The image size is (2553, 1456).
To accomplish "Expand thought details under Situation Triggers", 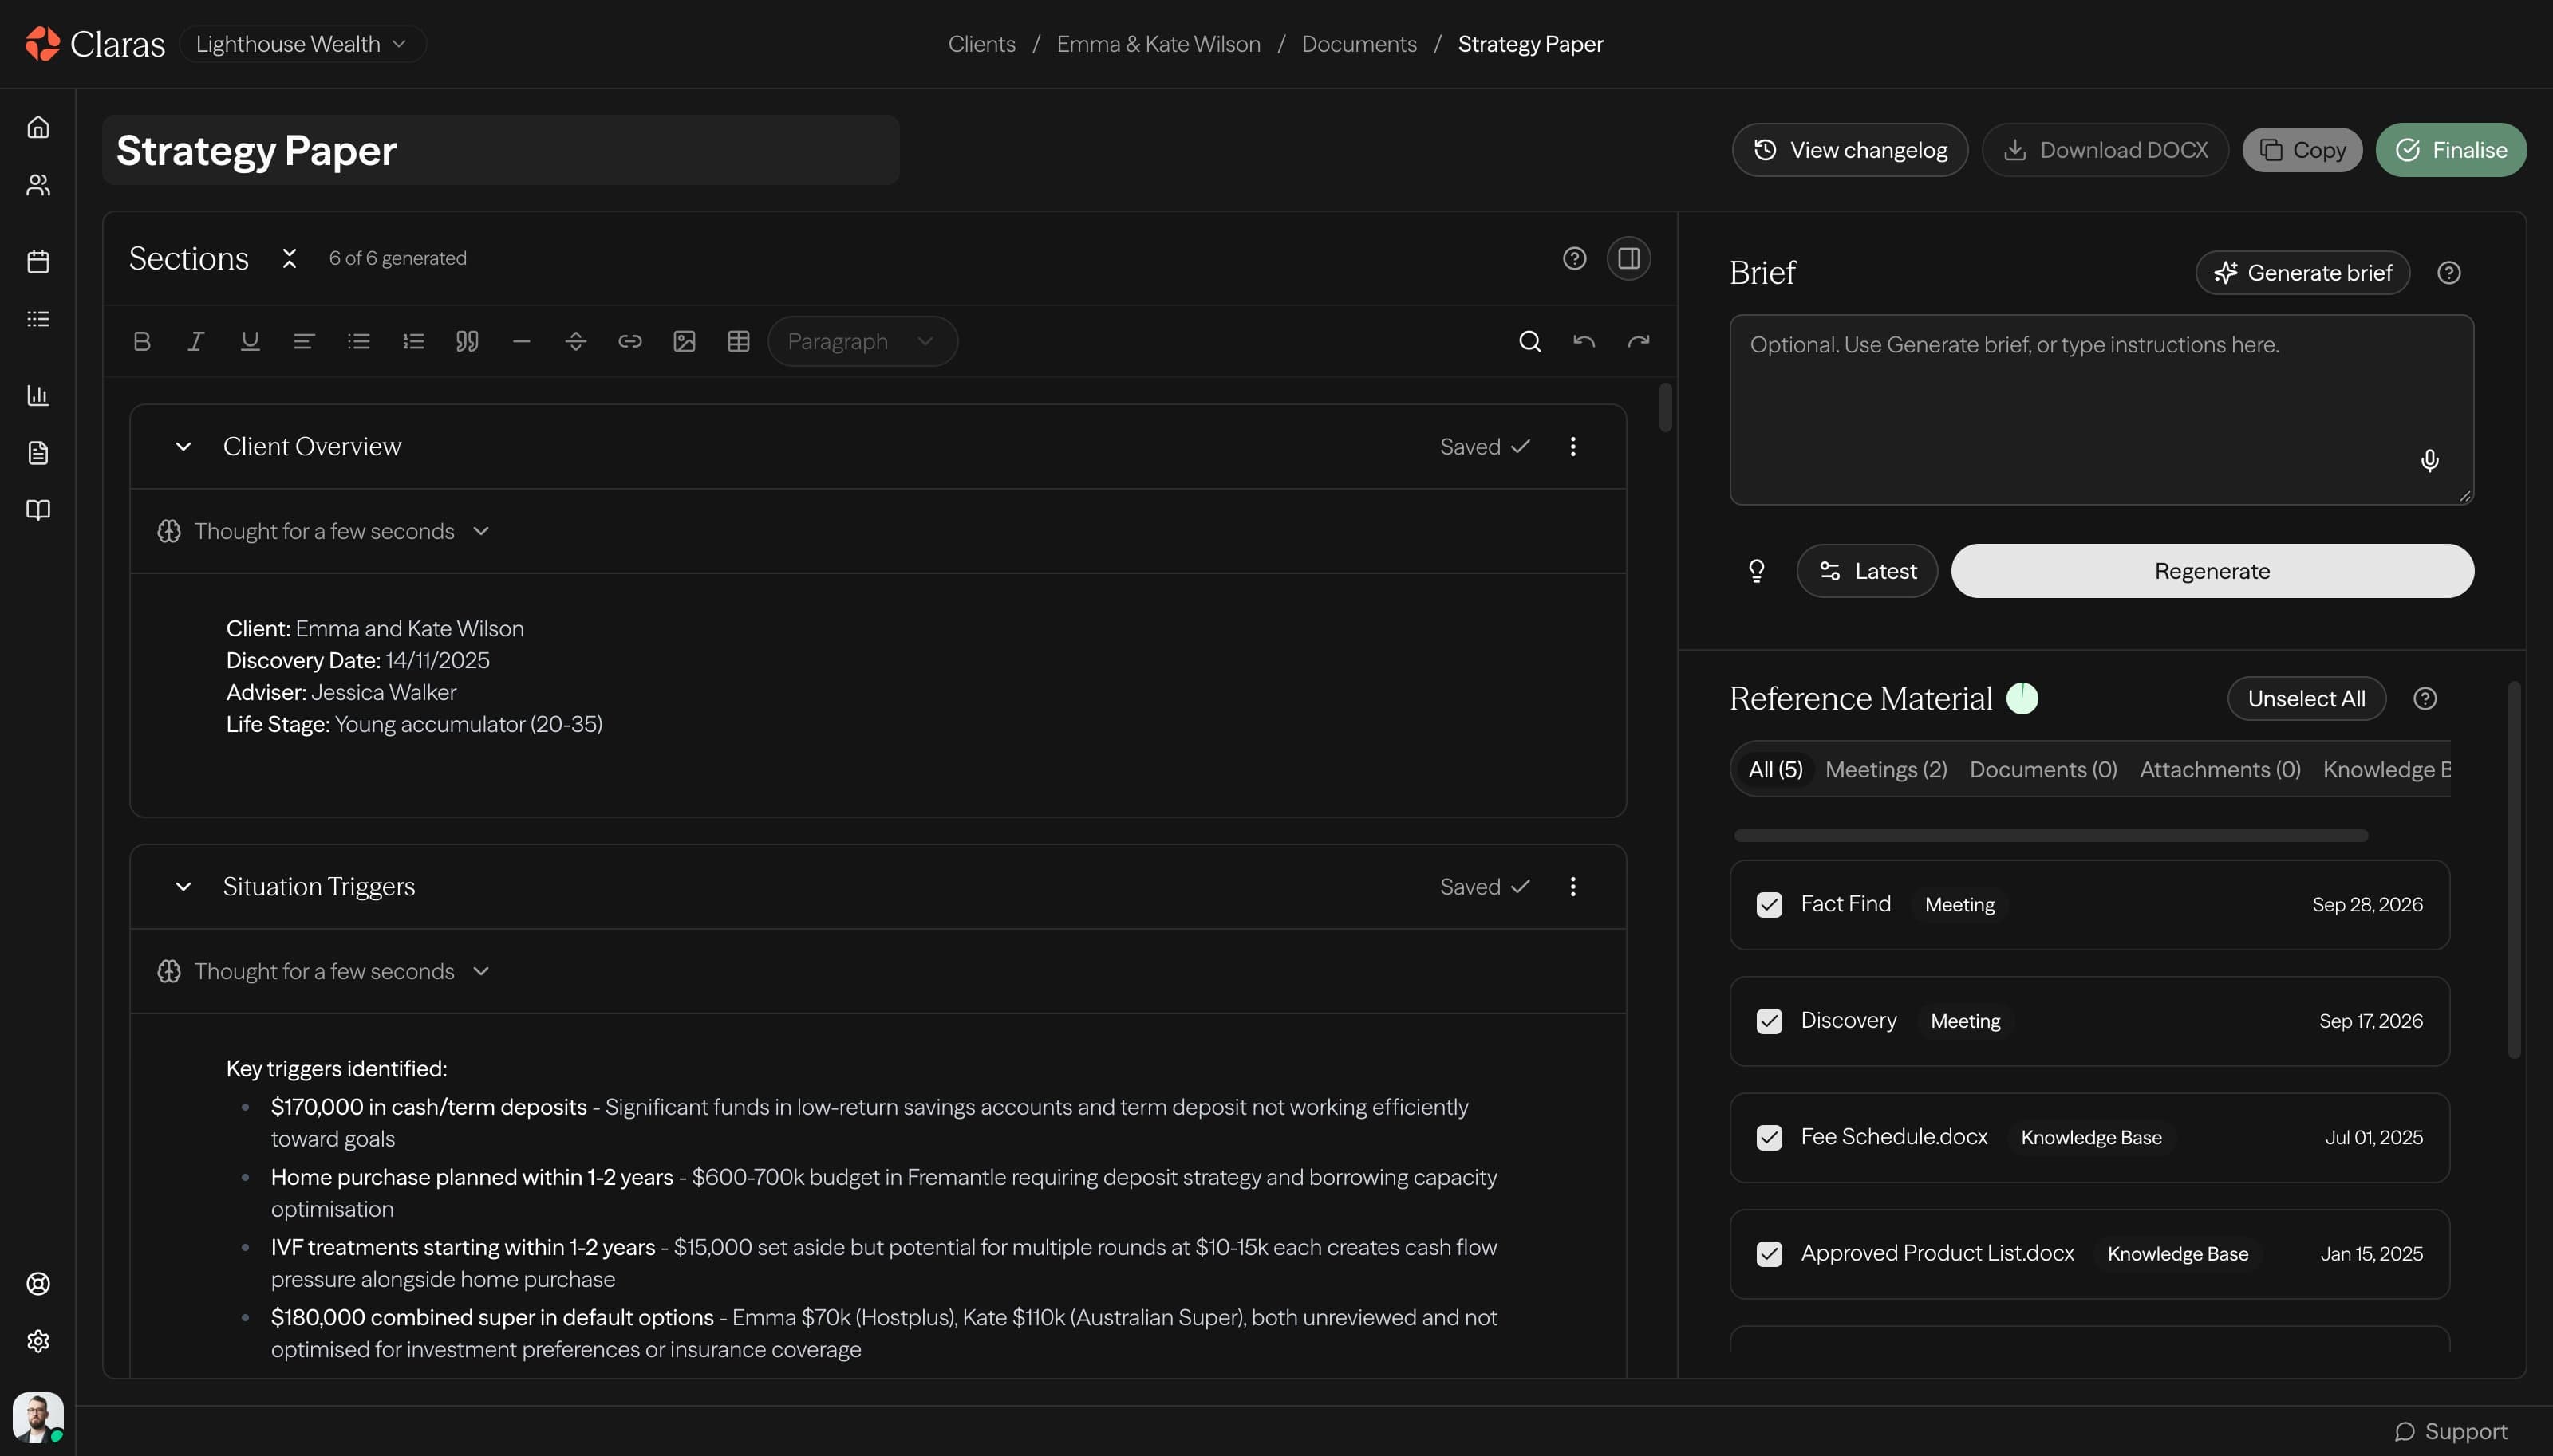I will coord(324,971).
